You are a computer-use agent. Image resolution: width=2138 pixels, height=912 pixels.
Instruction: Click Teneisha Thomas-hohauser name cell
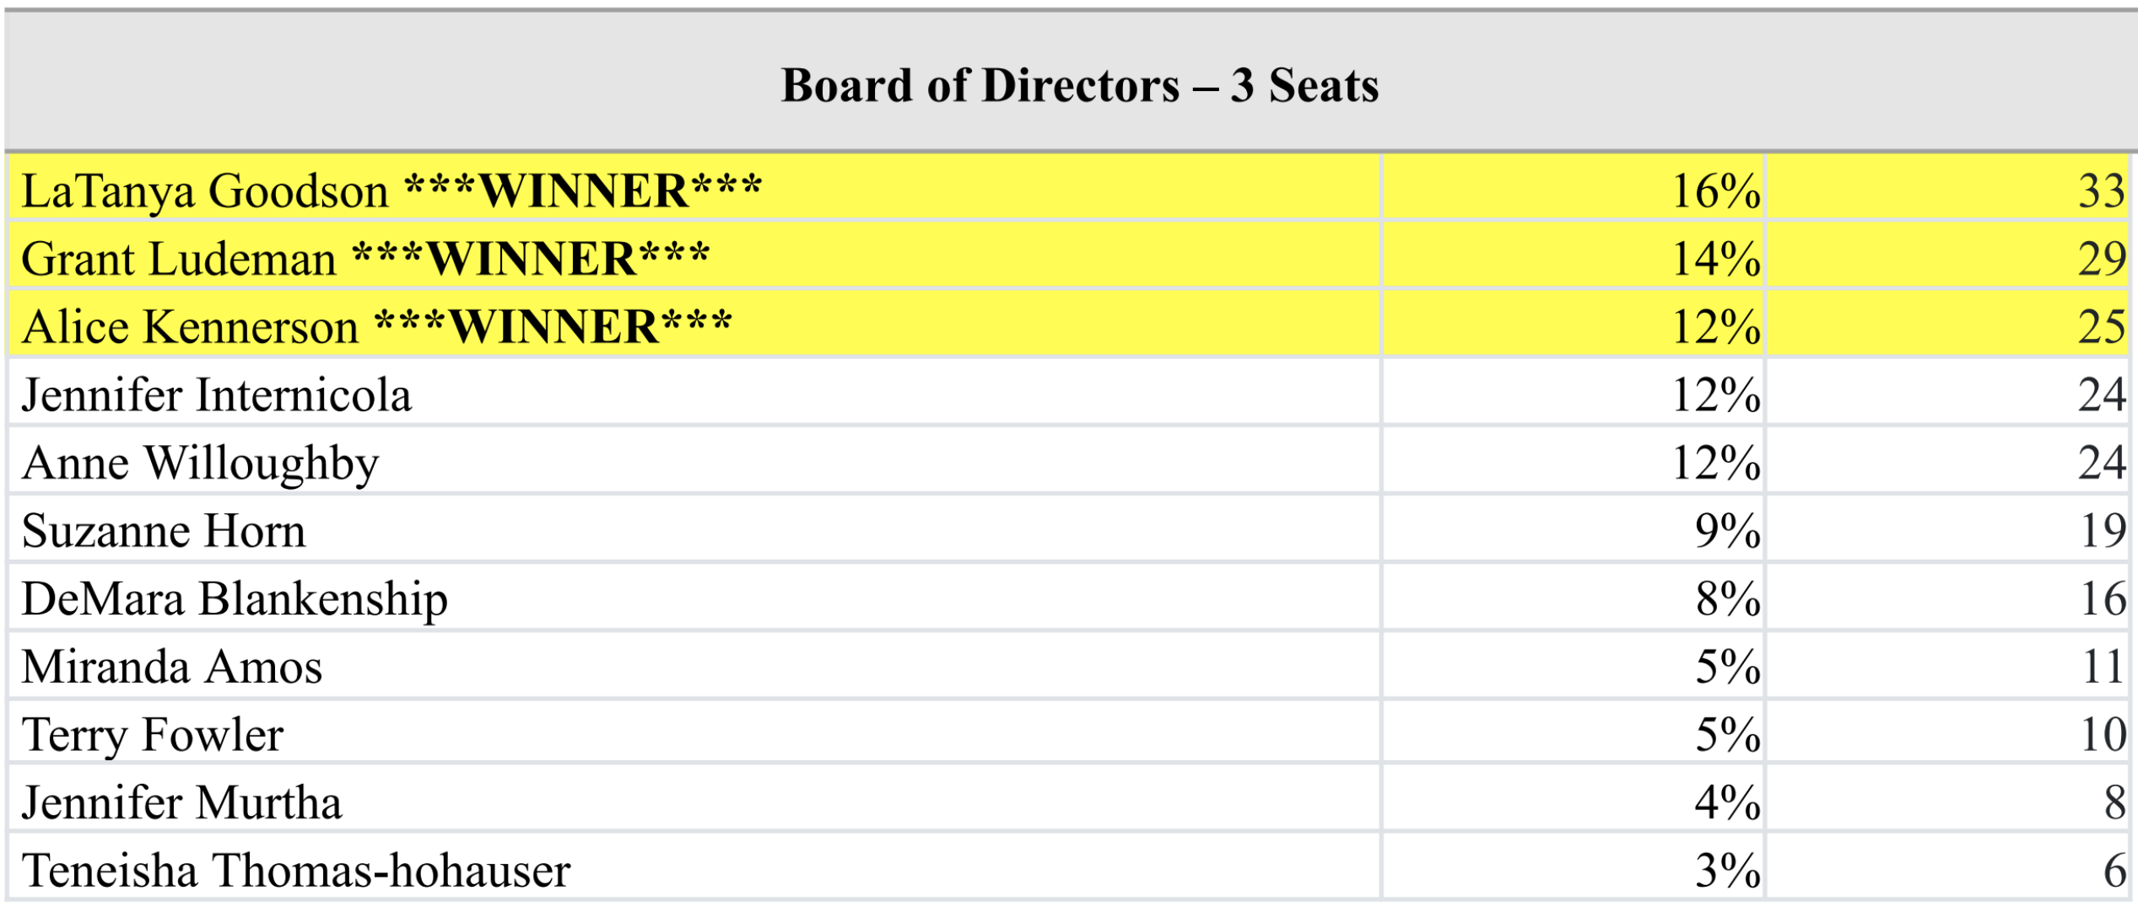(x=694, y=867)
